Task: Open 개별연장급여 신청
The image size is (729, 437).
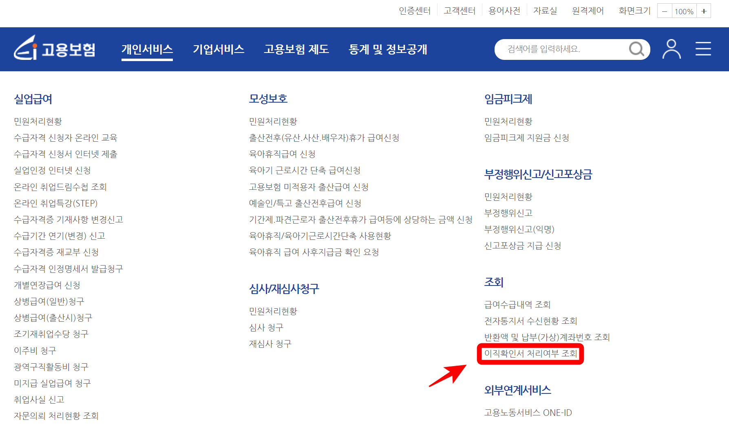Action: coord(47,285)
